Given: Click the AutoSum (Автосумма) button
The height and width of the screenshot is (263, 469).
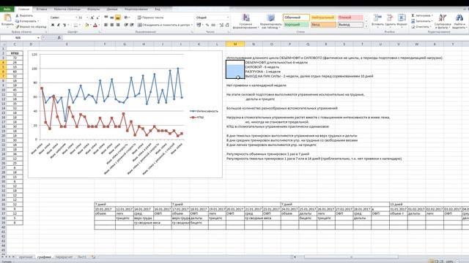Looking at the screenshot, I should (x=421, y=15).
